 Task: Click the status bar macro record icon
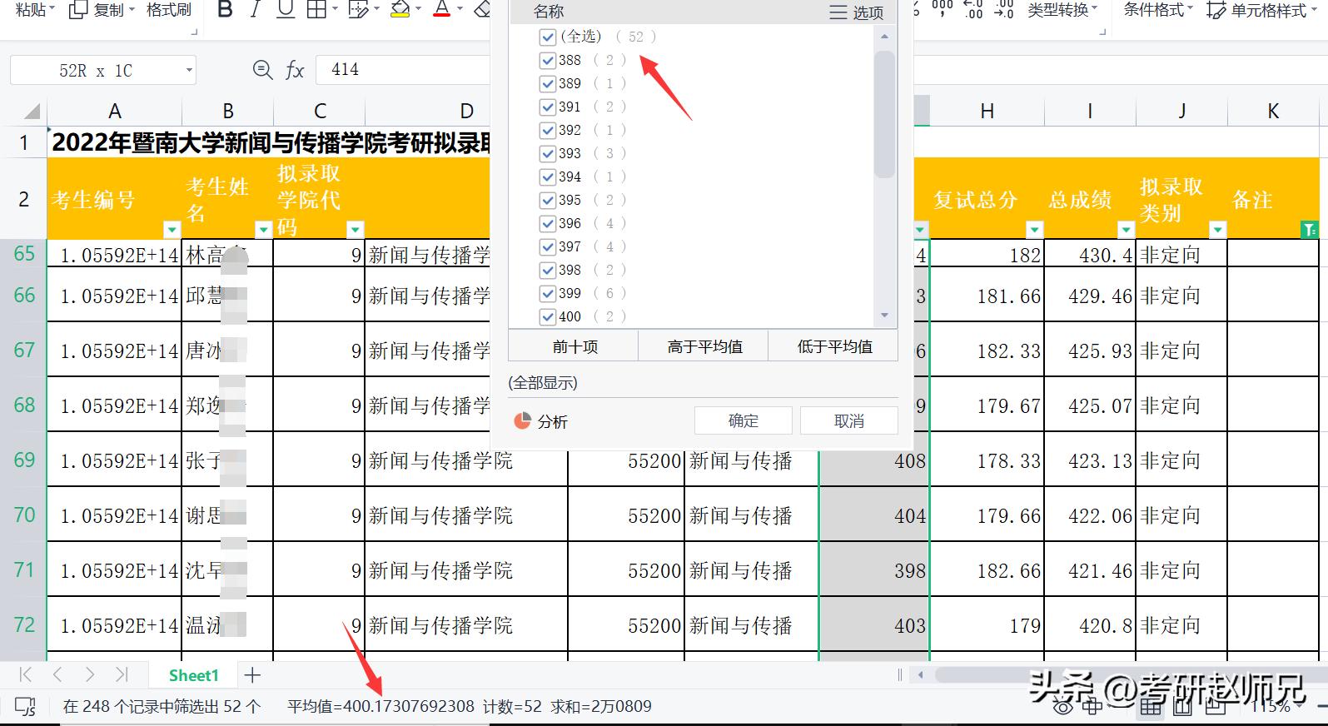pyautogui.click(x=26, y=707)
